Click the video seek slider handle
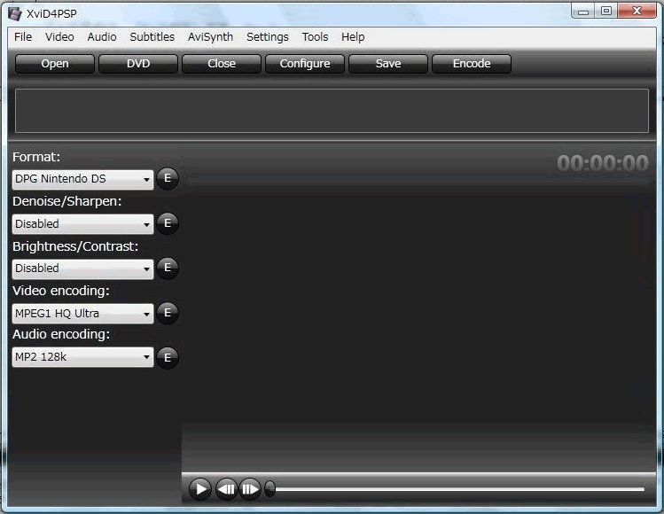This screenshot has width=664, height=514. coord(270,489)
